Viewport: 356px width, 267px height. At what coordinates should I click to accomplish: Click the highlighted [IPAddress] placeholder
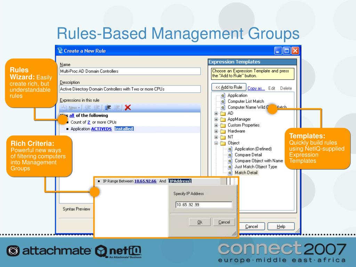coord(180,181)
